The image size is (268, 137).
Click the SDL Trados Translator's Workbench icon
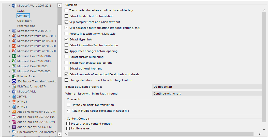click(14, 81)
